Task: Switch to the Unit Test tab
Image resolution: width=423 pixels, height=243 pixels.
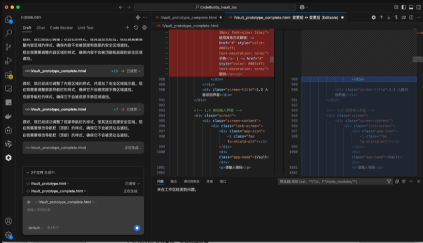Action: click(86, 28)
